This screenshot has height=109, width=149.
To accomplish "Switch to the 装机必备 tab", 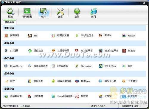I will 10,22.
